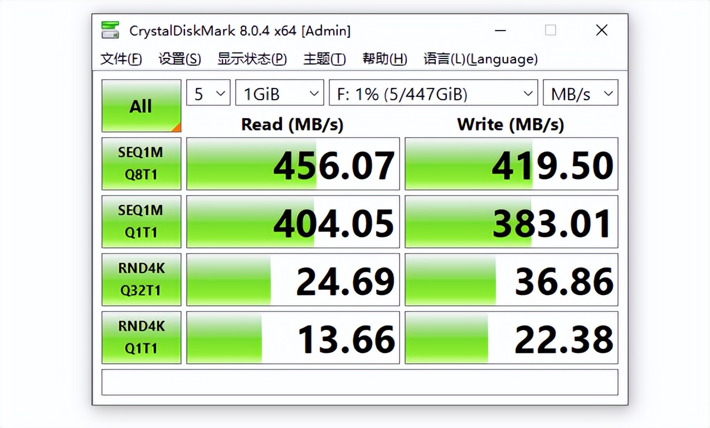710x428 pixels.
Task: Click the SEQ1M Q1T1 write result 383.01
Action: pyautogui.click(x=512, y=222)
